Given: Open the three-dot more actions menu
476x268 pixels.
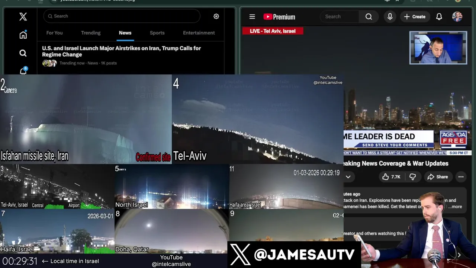Looking at the screenshot, I should coord(461,177).
